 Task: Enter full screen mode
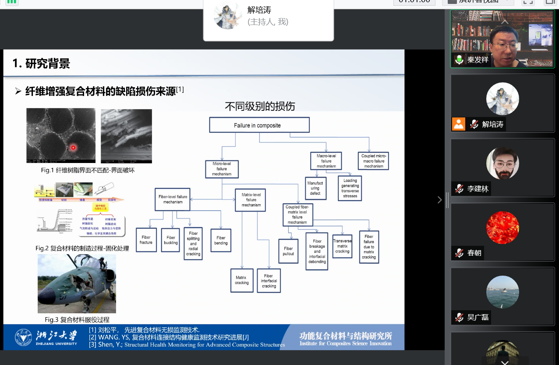click(x=528, y=1)
